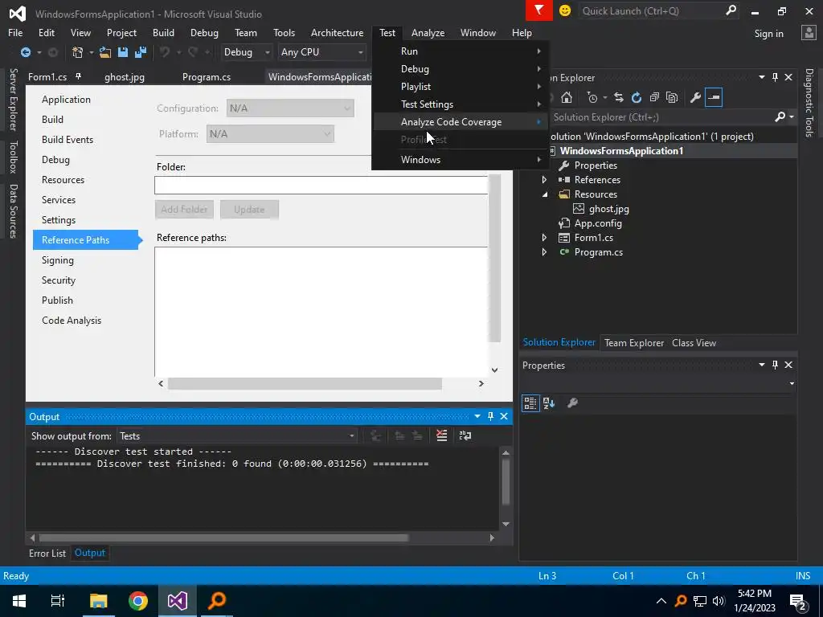Screen dimensions: 823x617
Task: Switch to the Team Explorer tab
Action: (634, 342)
